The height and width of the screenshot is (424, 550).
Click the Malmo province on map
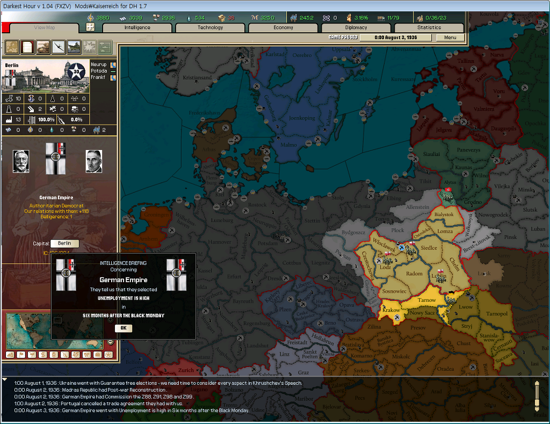click(x=288, y=145)
